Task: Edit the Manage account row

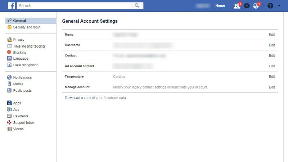Action: tap(272, 87)
